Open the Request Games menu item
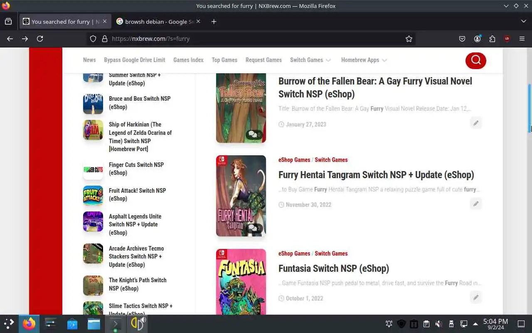The width and height of the screenshot is (532, 333). pyautogui.click(x=264, y=60)
